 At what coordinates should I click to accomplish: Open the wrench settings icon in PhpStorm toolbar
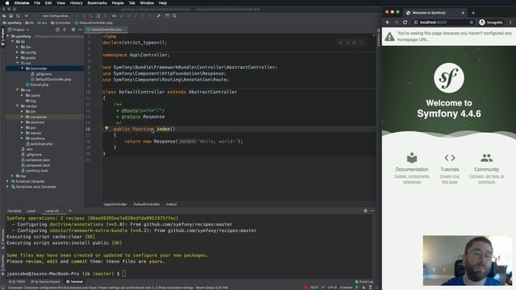(x=159, y=16)
